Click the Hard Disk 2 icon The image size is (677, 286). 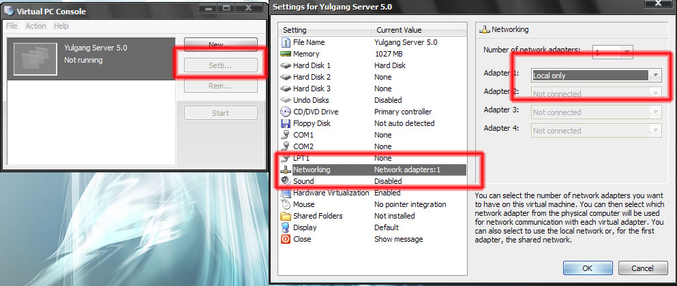point(286,77)
